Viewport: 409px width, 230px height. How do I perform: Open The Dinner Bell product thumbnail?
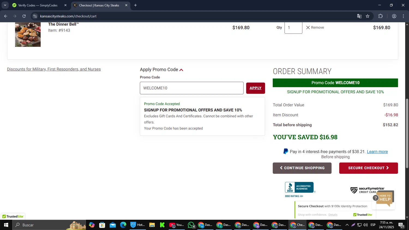click(x=28, y=34)
